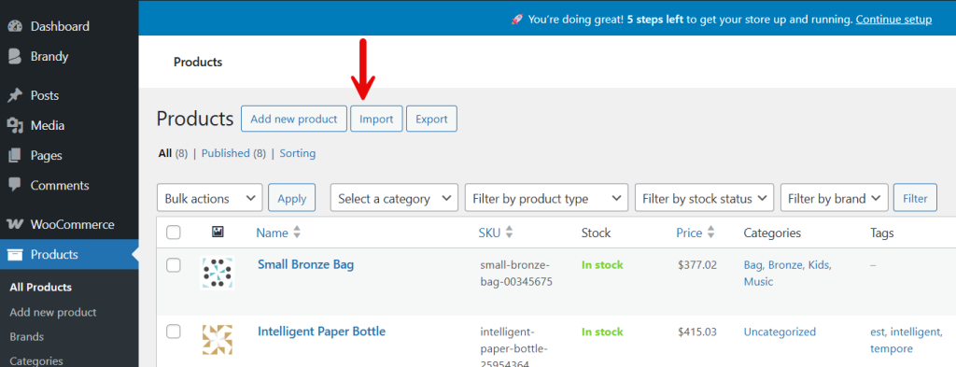Click the rocket emoji in setup banner
Screen dimensions: 956x367
[517, 20]
